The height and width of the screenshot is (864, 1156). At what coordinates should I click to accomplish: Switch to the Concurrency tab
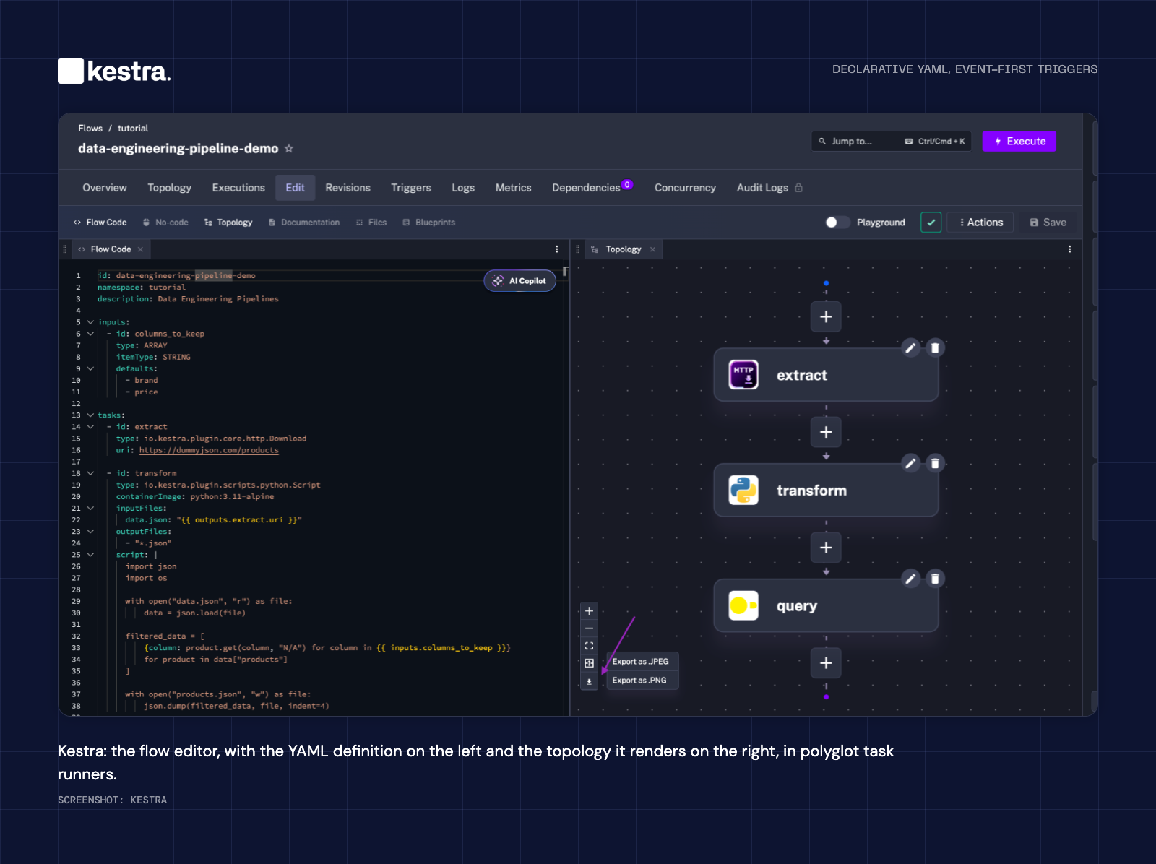tap(685, 188)
